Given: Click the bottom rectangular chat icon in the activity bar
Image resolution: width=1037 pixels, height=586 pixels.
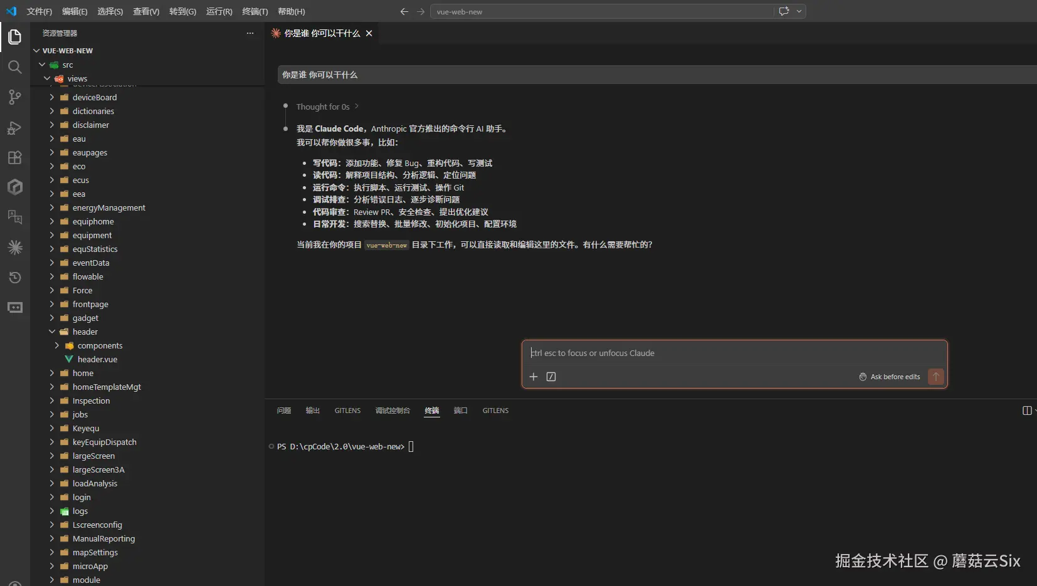Looking at the screenshot, I should tap(15, 308).
